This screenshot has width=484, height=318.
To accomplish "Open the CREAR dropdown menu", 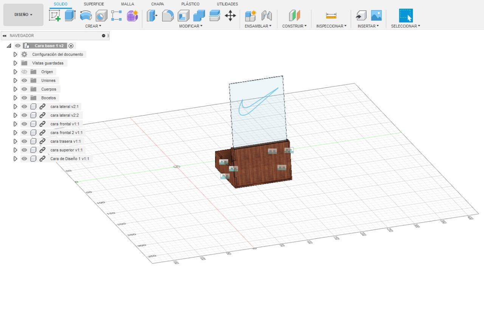I will (93, 26).
